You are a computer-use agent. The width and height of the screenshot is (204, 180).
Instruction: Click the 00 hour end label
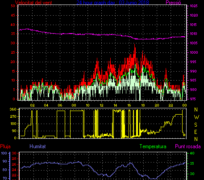[184, 105]
